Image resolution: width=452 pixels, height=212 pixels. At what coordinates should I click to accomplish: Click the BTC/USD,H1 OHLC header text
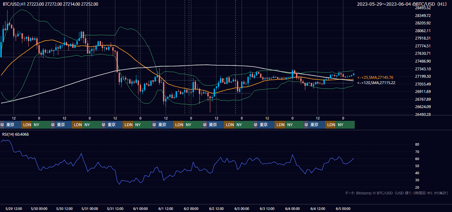[x=51, y=4]
